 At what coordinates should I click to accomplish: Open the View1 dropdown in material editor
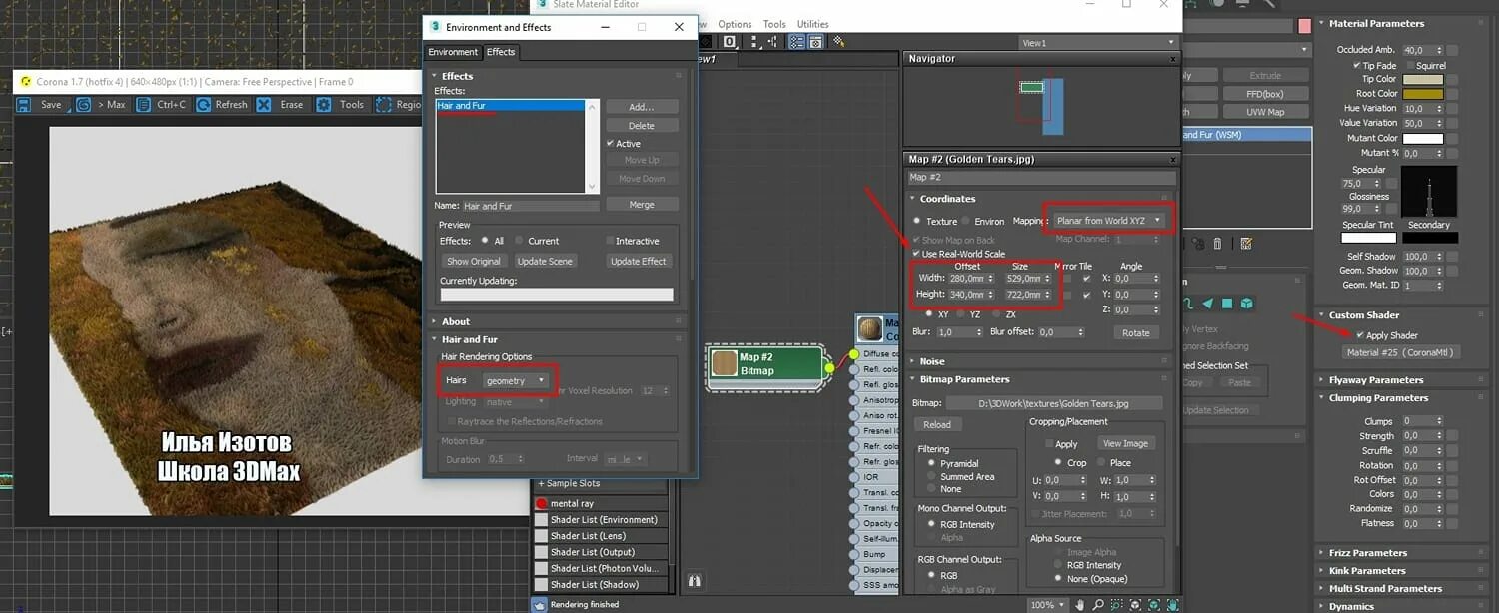pos(1097,43)
